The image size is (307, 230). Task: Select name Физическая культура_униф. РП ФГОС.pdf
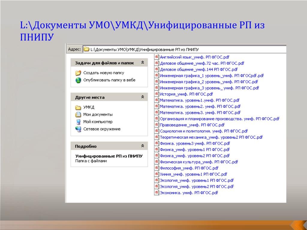[x=199, y=162]
